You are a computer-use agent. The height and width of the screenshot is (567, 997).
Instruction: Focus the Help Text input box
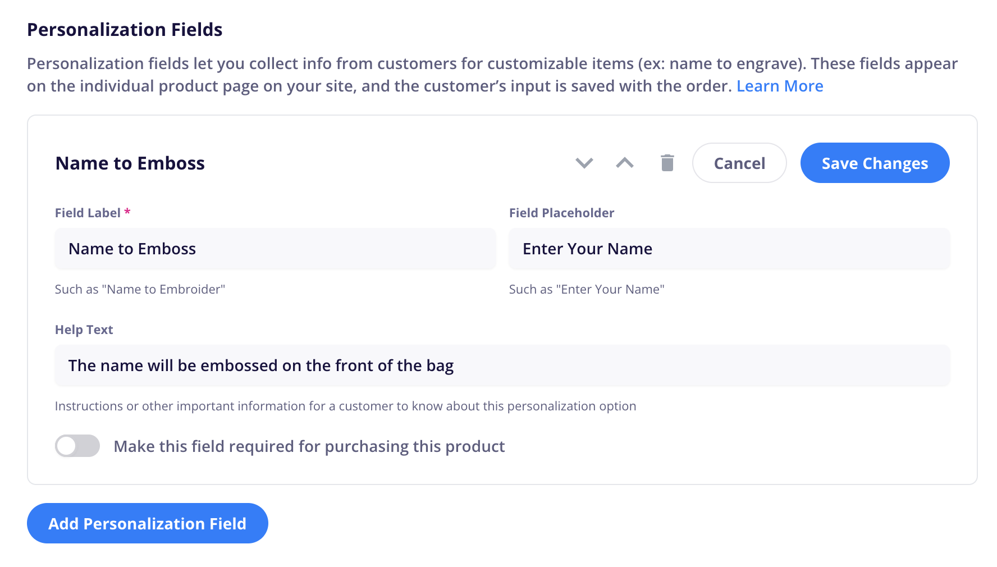tap(502, 365)
